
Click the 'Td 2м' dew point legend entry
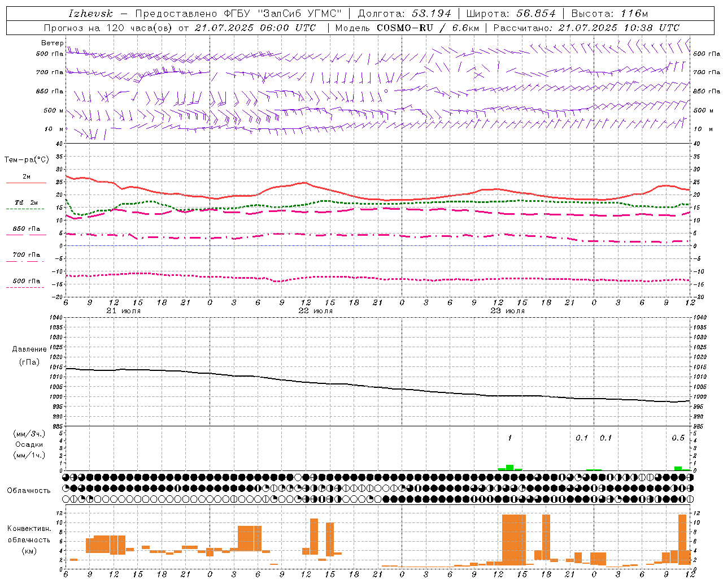pyautogui.click(x=27, y=202)
